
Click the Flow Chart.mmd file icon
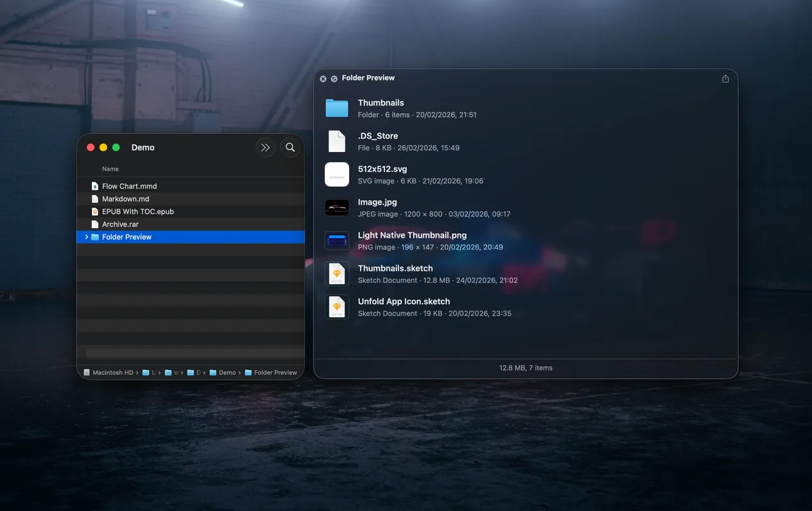pyautogui.click(x=95, y=187)
